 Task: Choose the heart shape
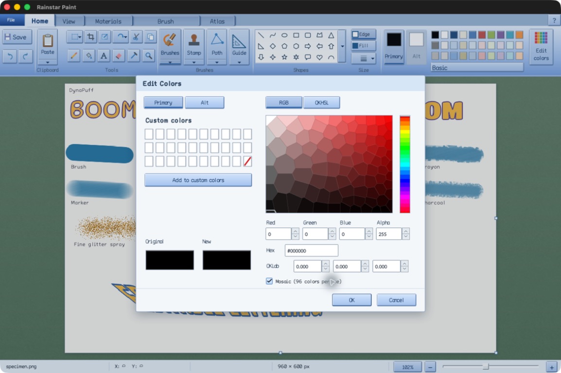319,57
